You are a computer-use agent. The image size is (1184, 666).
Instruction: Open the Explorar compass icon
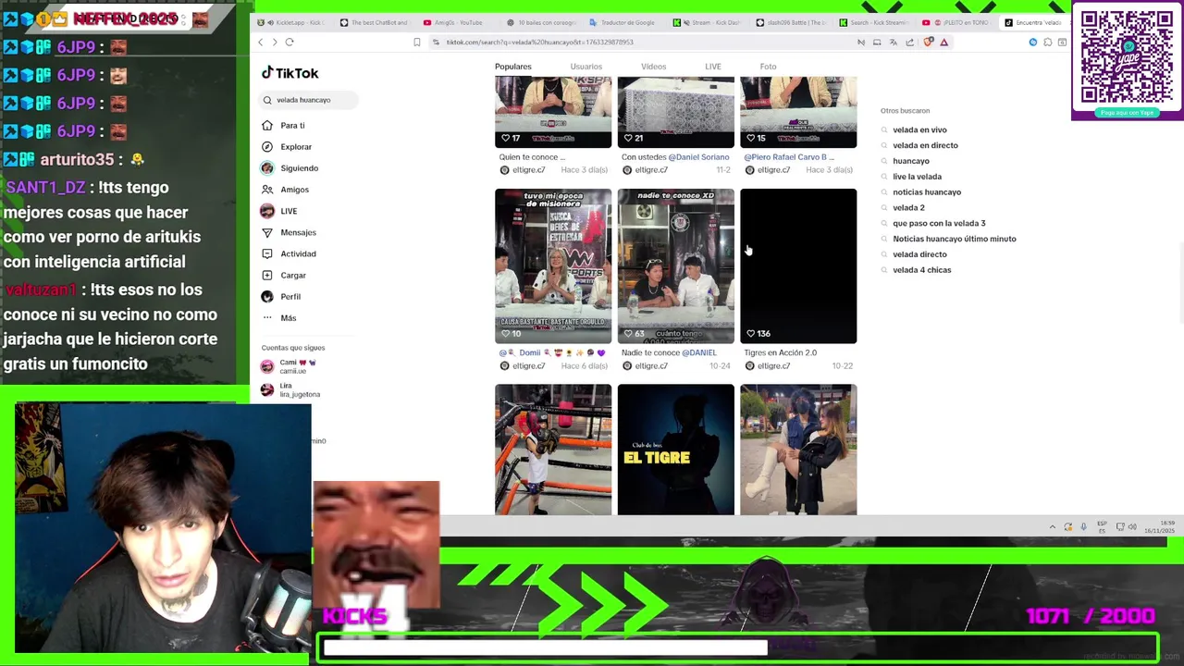click(x=267, y=147)
